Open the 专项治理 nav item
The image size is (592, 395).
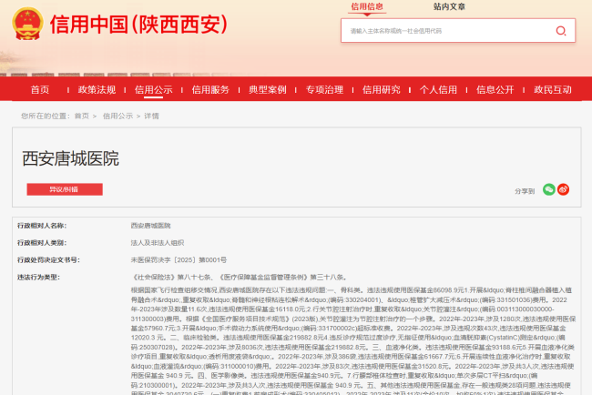324,90
